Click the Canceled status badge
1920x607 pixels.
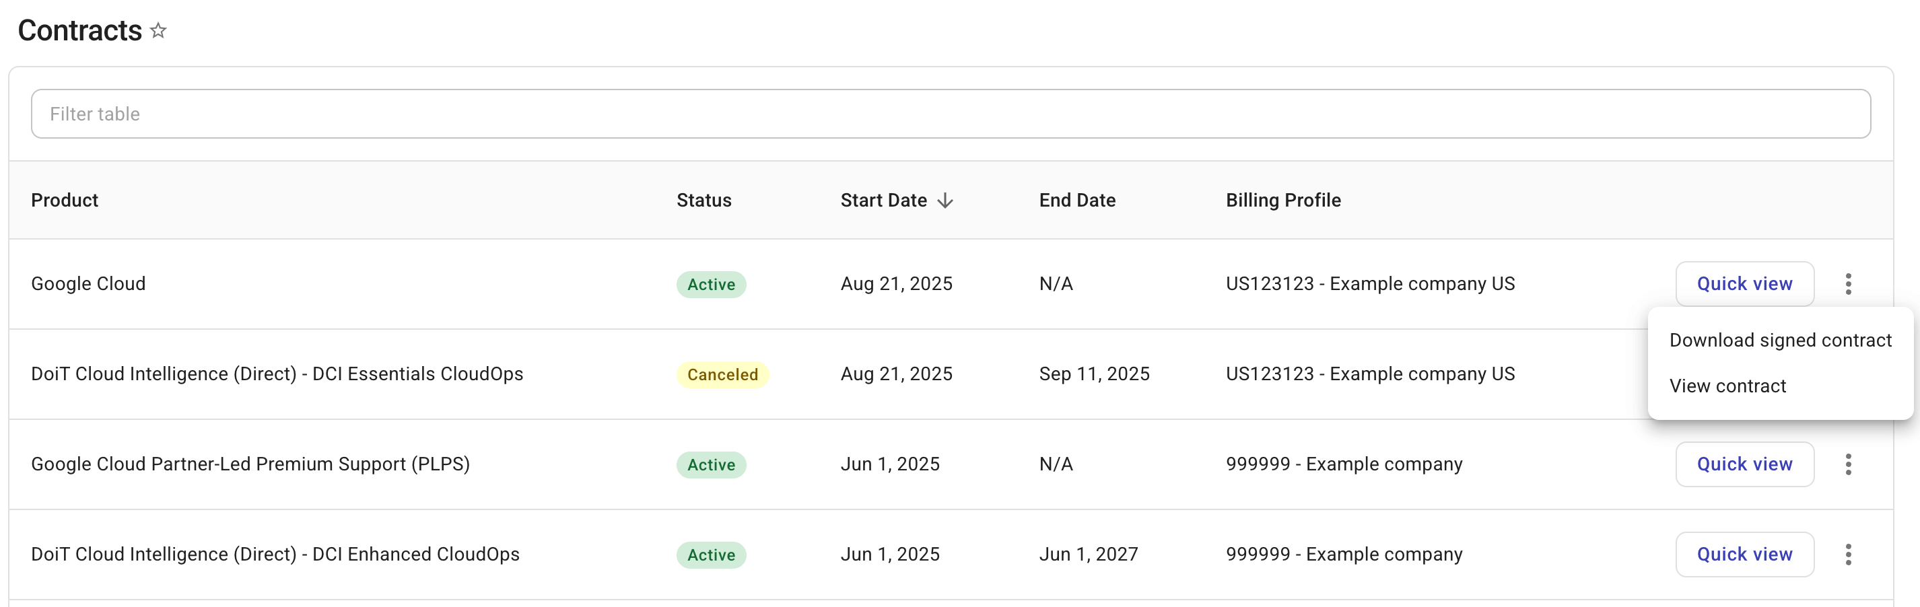coord(722,374)
